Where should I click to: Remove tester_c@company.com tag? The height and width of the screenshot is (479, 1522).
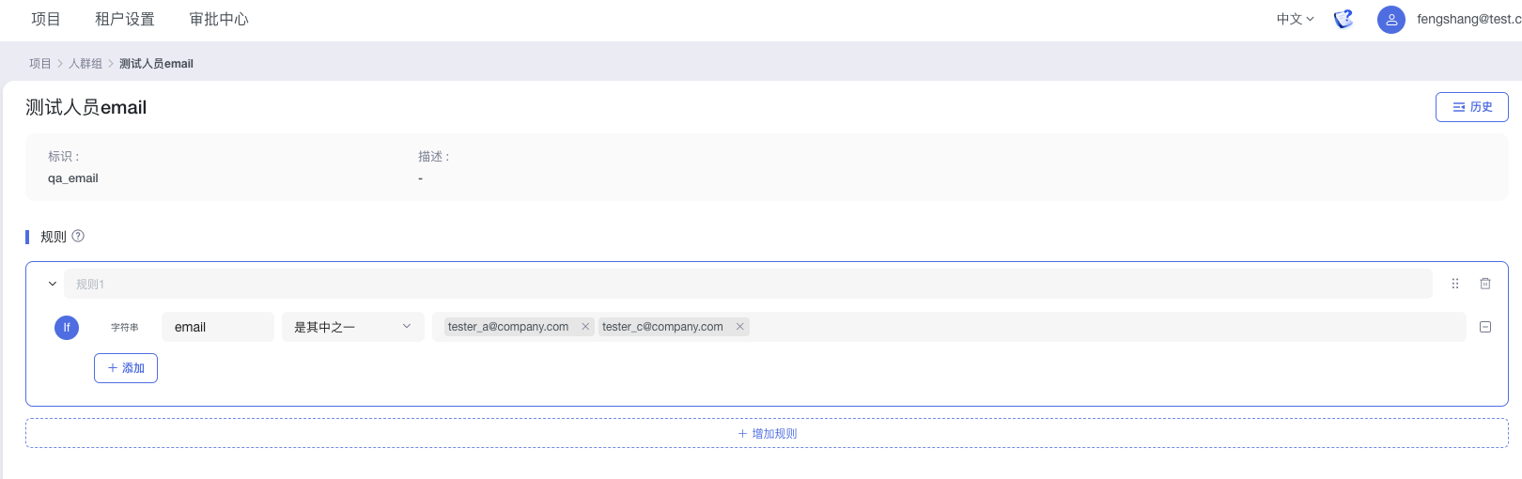740,327
